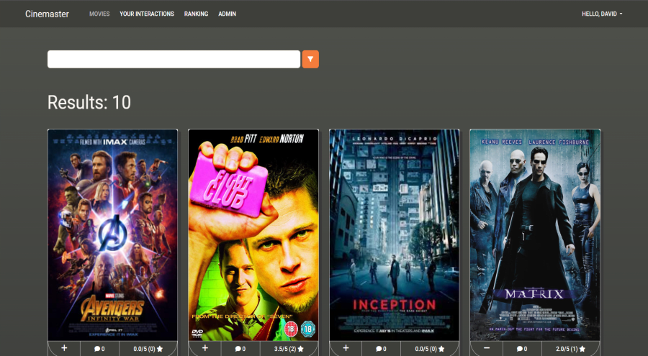The width and height of the screenshot is (648, 356).
Task: Add Avengers Infinity War with plus icon
Action: pyautogui.click(x=64, y=348)
